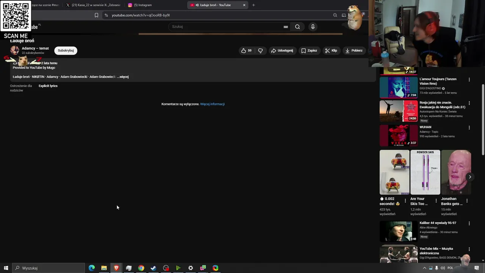485x273 pixels.
Task: Open options menu for Rosja jakiej nie znacie
Action: pos(469,103)
